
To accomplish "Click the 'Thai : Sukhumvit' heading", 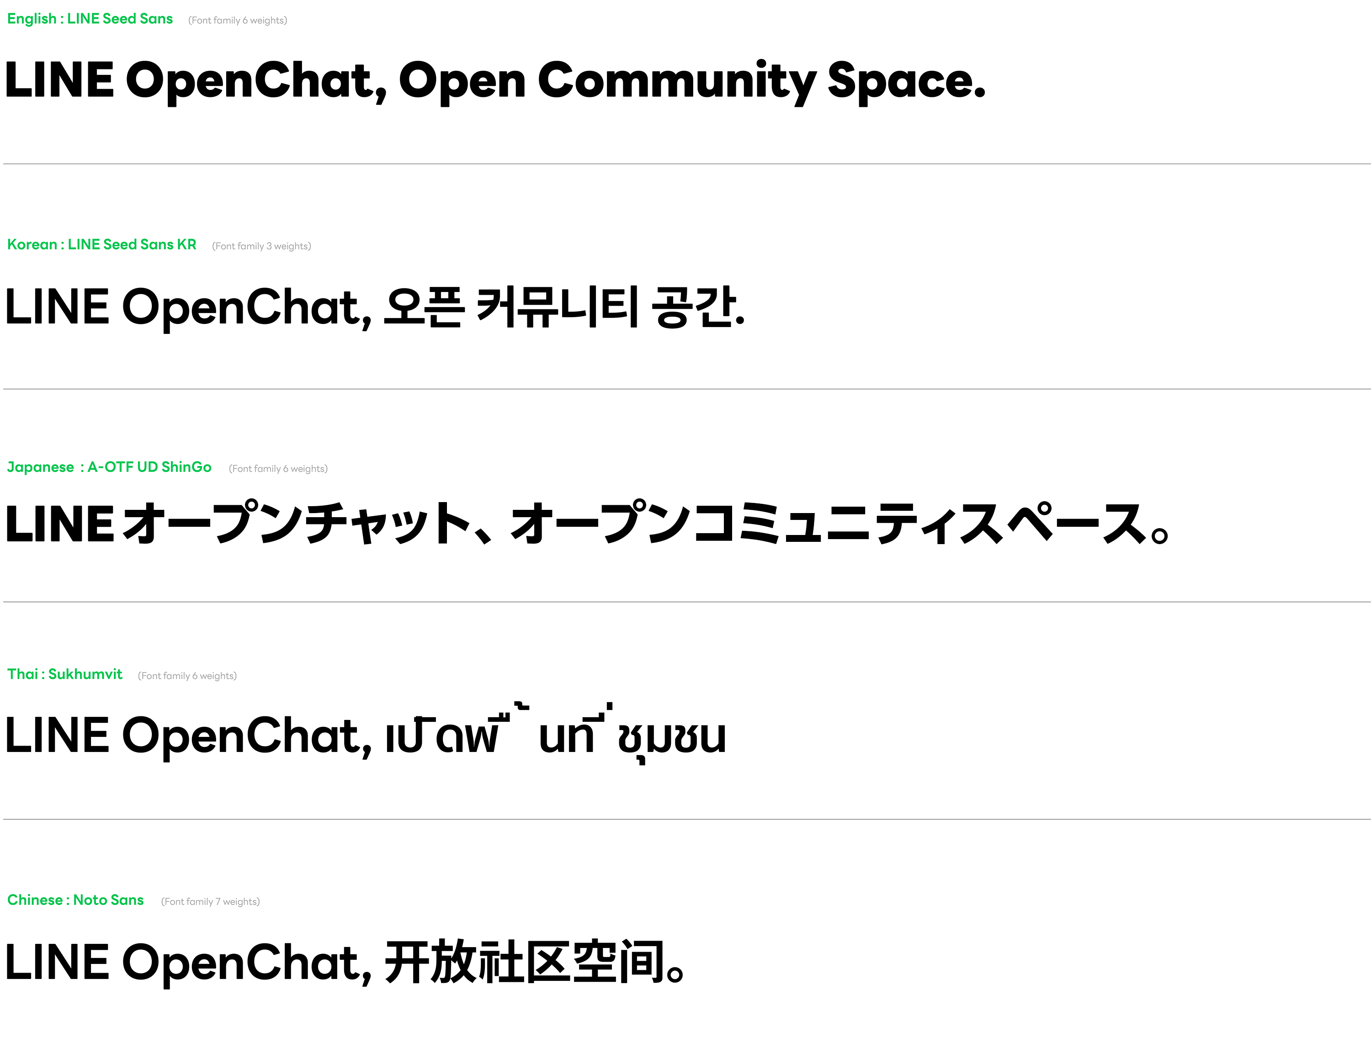I will pyautogui.click(x=64, y=674).
